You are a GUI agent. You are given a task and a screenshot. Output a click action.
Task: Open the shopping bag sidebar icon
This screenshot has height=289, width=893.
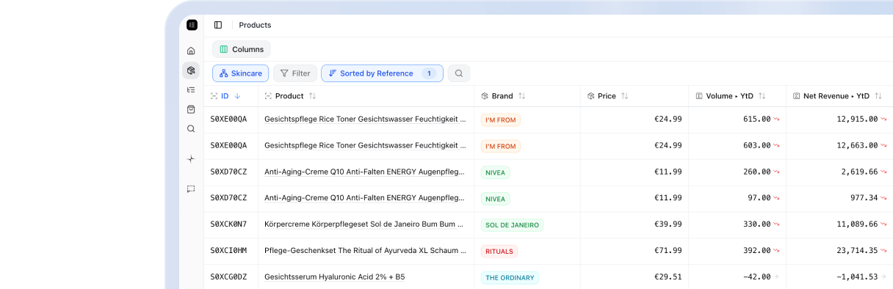click(191, 109)
